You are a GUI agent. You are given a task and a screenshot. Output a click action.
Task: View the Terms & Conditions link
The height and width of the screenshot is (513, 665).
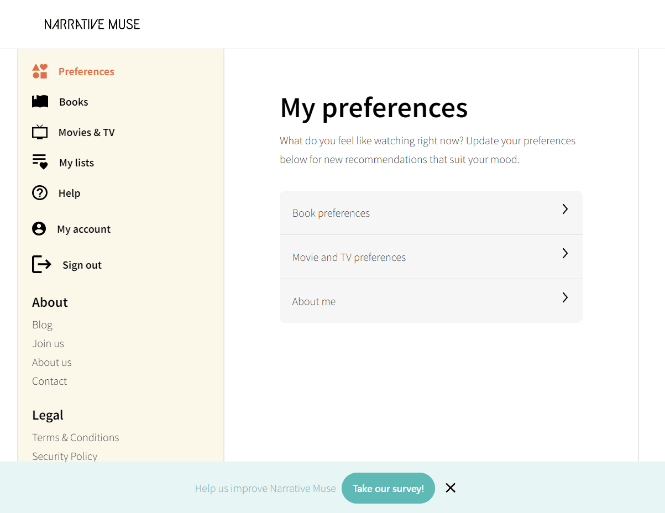[76, 437]
